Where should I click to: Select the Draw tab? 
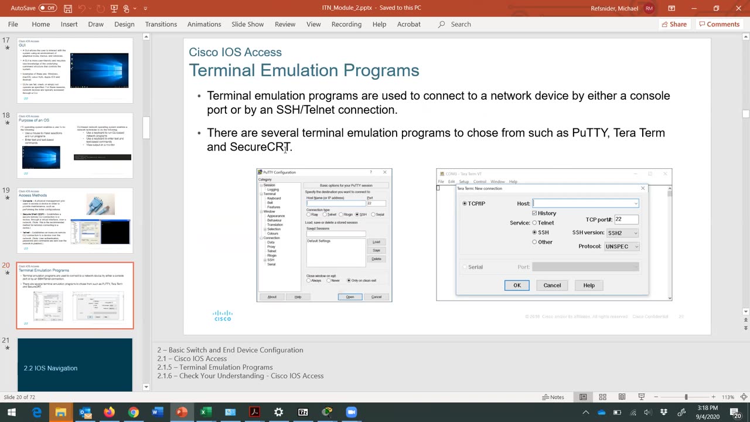(96, 24)
